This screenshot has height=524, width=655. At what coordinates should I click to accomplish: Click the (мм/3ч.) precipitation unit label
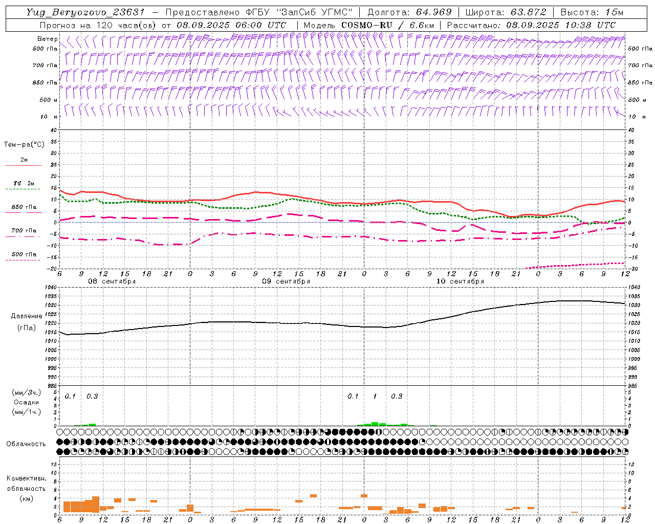(27, 392)
